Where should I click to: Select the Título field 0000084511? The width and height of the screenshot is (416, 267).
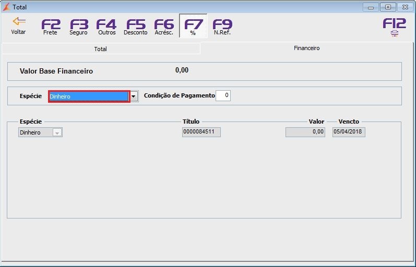[x=201, y=132]
